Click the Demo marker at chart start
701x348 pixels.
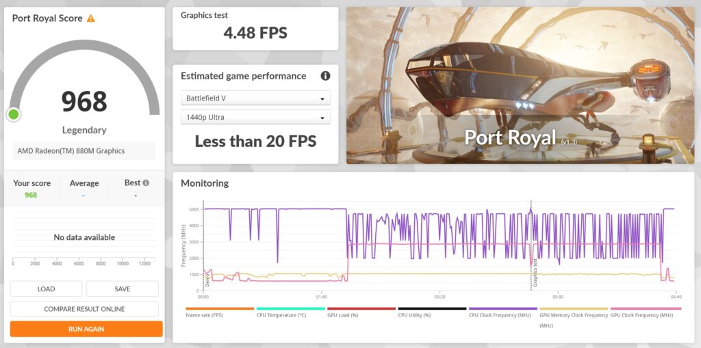coord(207,281)
